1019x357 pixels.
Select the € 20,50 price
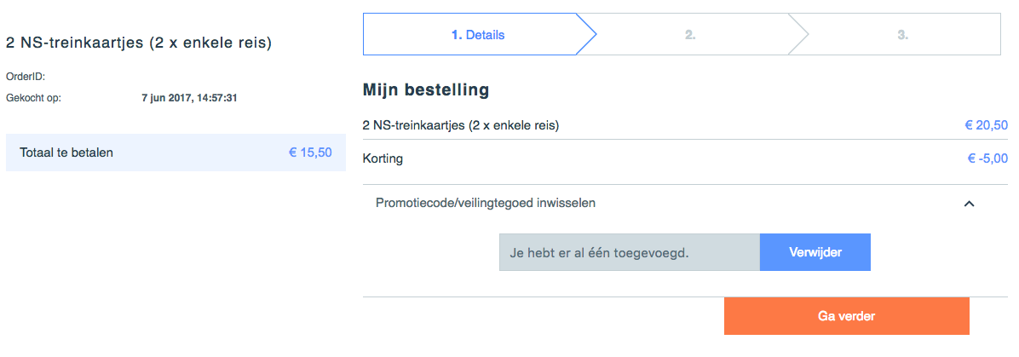987,125
